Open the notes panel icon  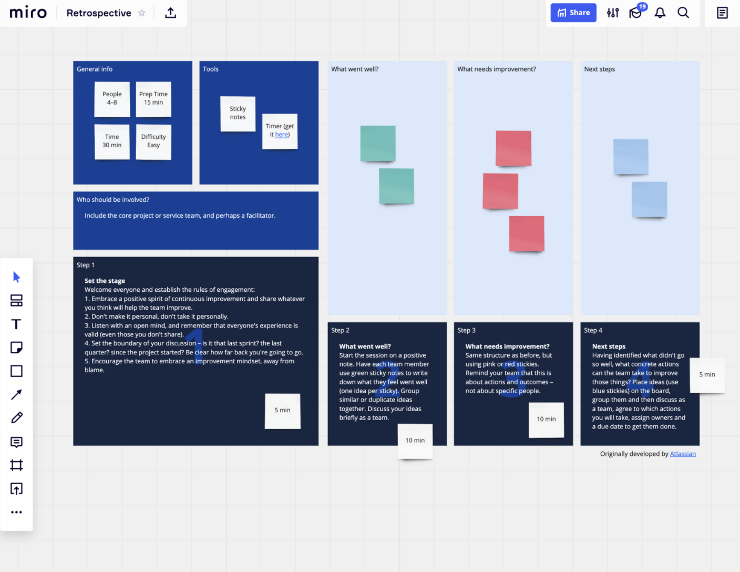[722, 13]
